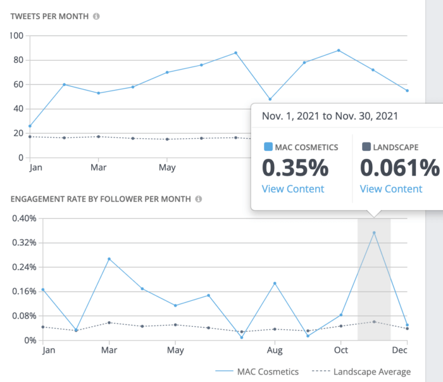Select March point on tweets line

tap(98, 93)
